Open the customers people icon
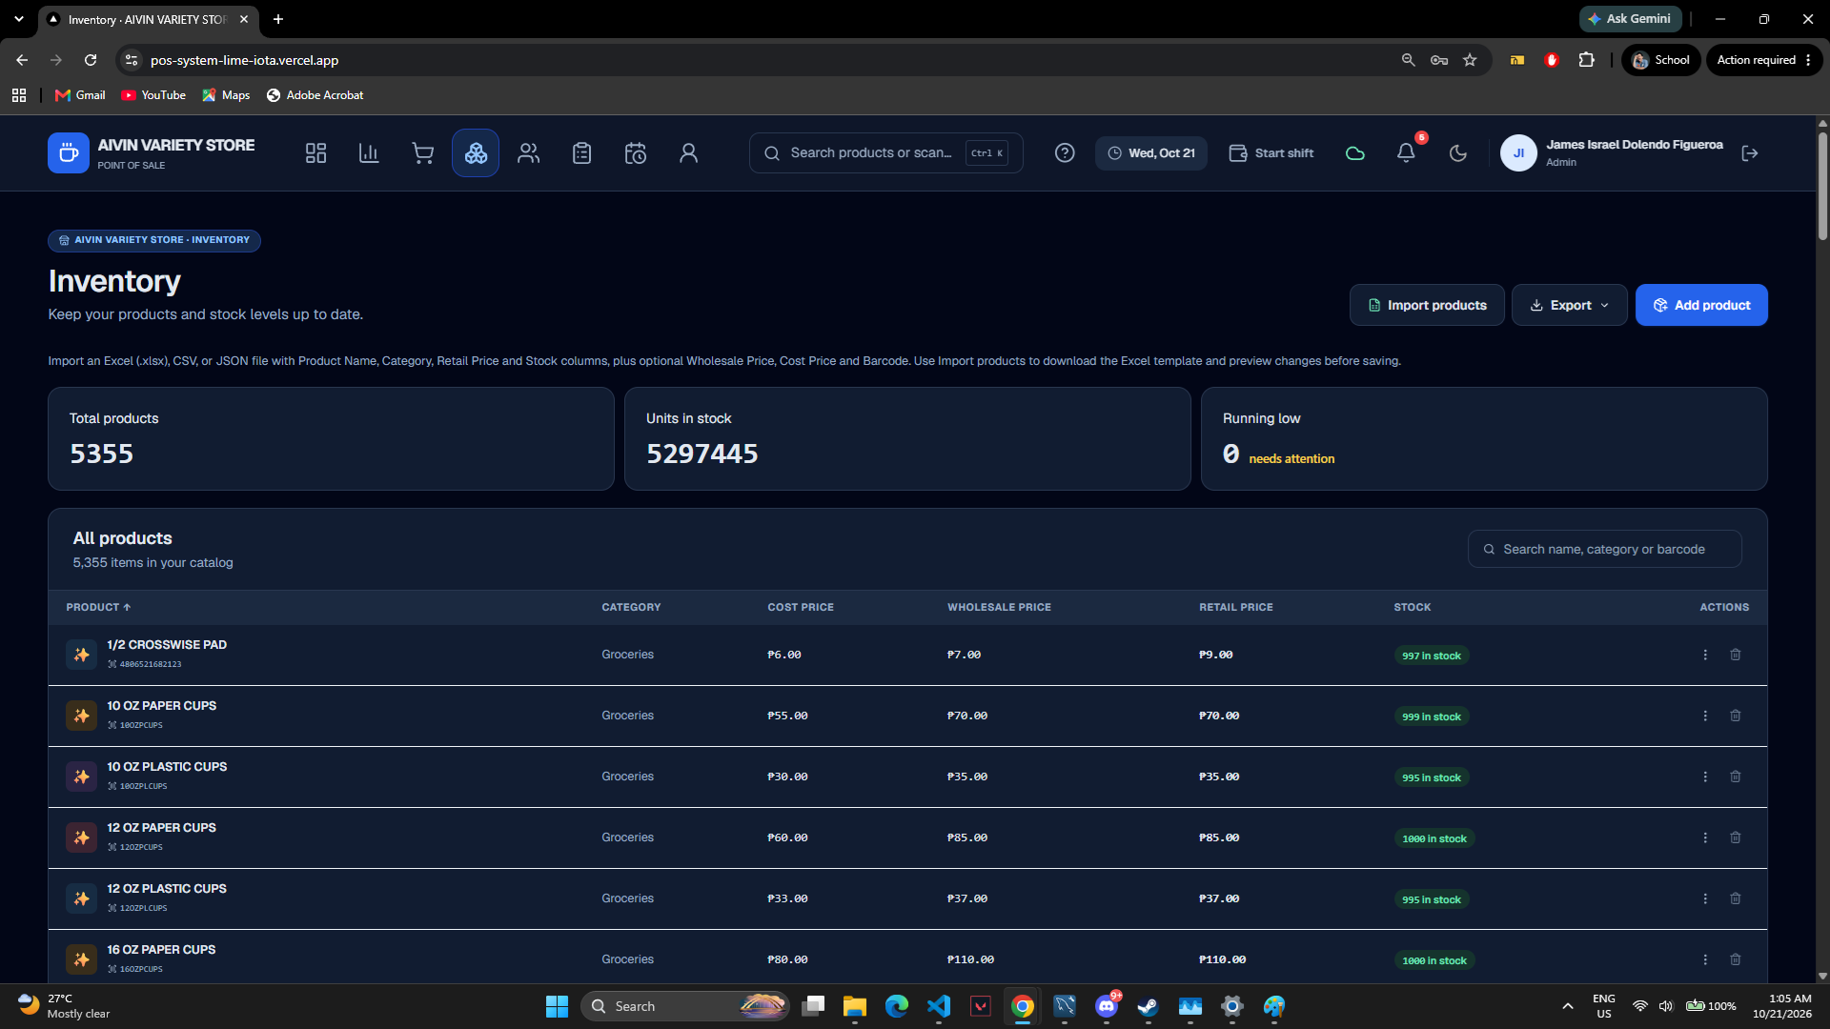Image resolution: width=1830 pixels, height=1029 pixels. 529,153
